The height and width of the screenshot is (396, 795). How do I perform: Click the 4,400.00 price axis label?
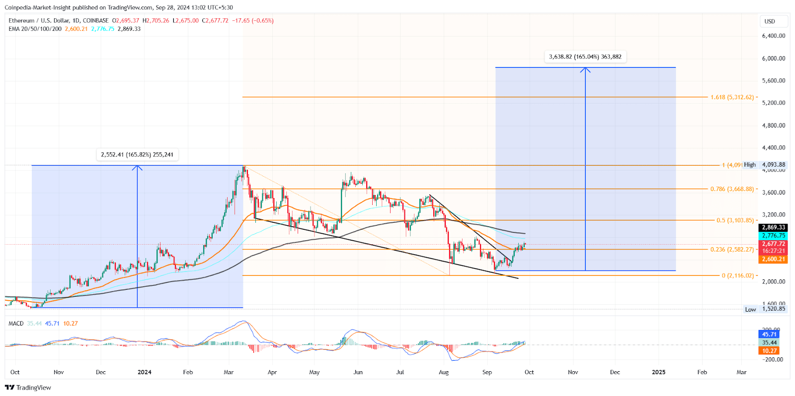[x=774, y=147]
